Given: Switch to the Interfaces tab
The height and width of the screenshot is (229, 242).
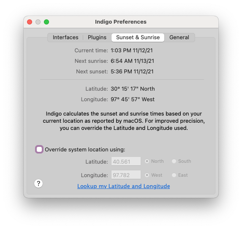Looking at the screenshot, I should click(65, 38).
